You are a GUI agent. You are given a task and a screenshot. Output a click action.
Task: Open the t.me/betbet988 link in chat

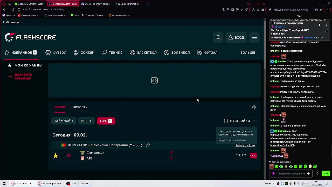click(x=282, y=145)
